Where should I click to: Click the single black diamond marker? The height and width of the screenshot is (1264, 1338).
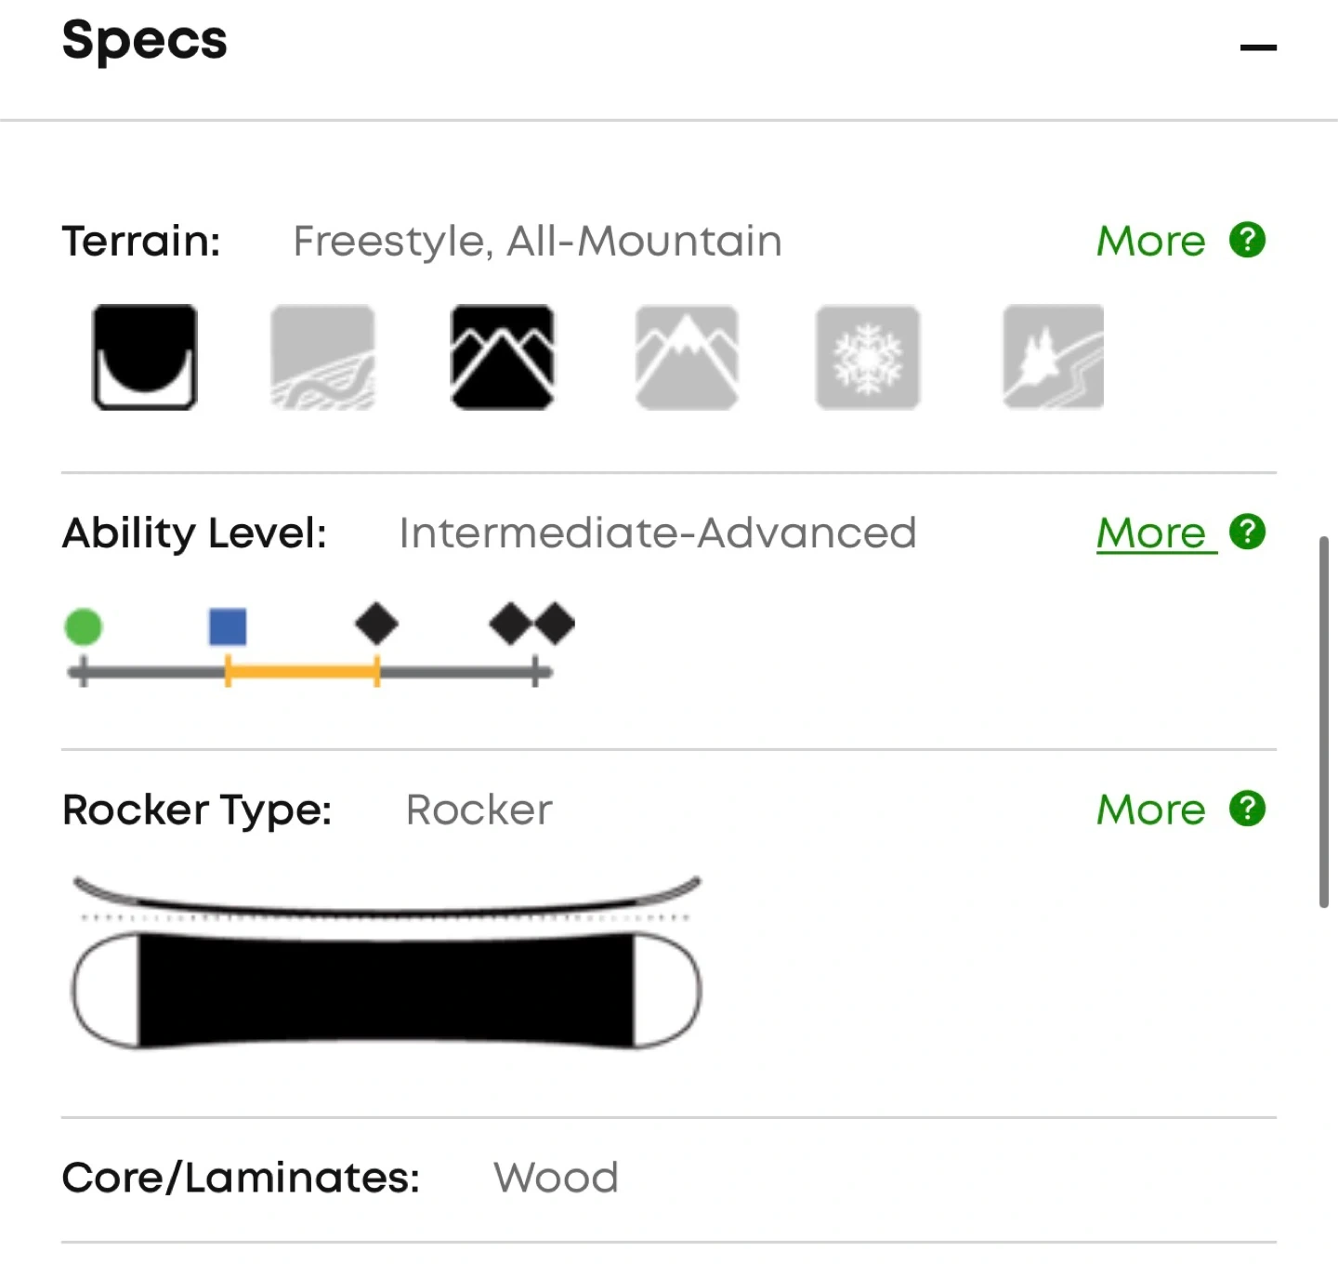click(376, 624)
